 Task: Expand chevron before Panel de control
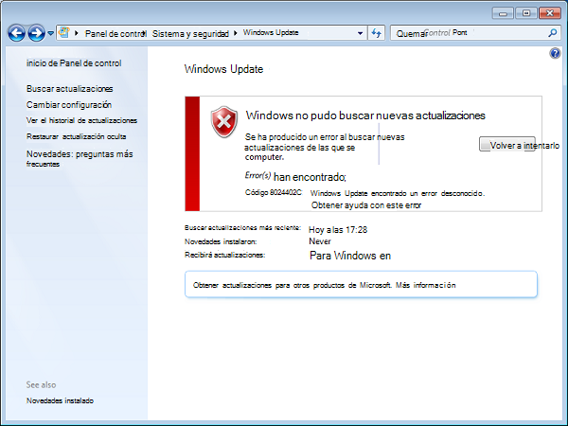[77, 33]
